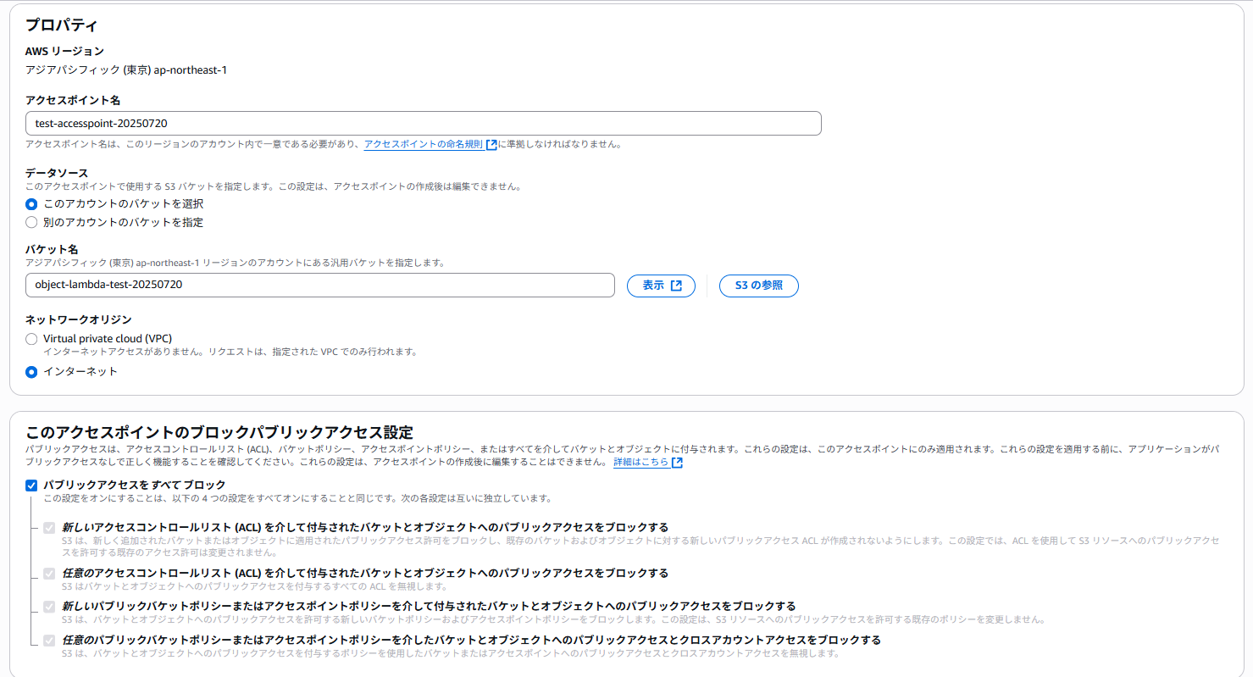This screenshot has width=1253, height=677.
Task: Click the S3 の参照 button
Action: coord(759,286)
